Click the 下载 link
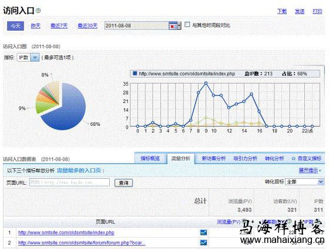329x250 pixels. point(282,11)
